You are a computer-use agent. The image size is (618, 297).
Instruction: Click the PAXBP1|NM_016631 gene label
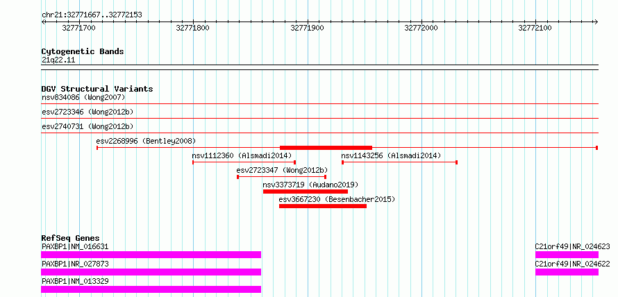pos(75,247)
